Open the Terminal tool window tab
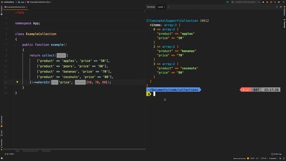The image size is (286, 161). tap(151, 7)
